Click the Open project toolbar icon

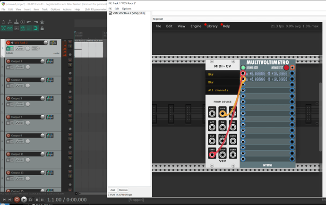pyautogui.click(x=10, y=22)
